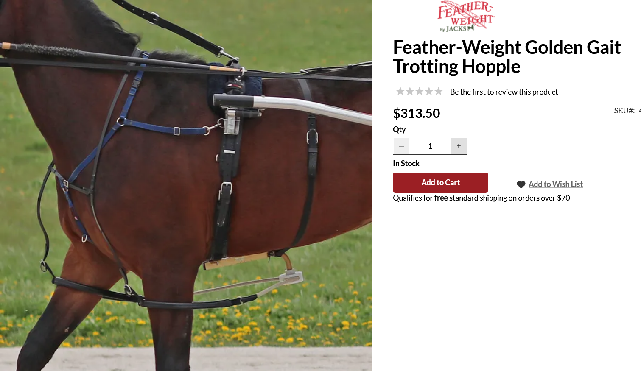Click the quantity input field

click(x=430, y=146)
